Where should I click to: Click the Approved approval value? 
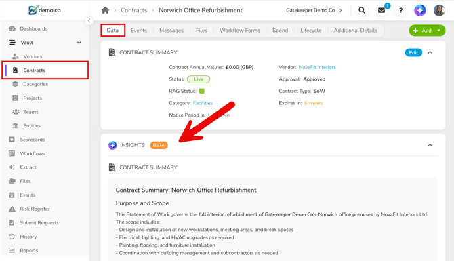point(314,79)
